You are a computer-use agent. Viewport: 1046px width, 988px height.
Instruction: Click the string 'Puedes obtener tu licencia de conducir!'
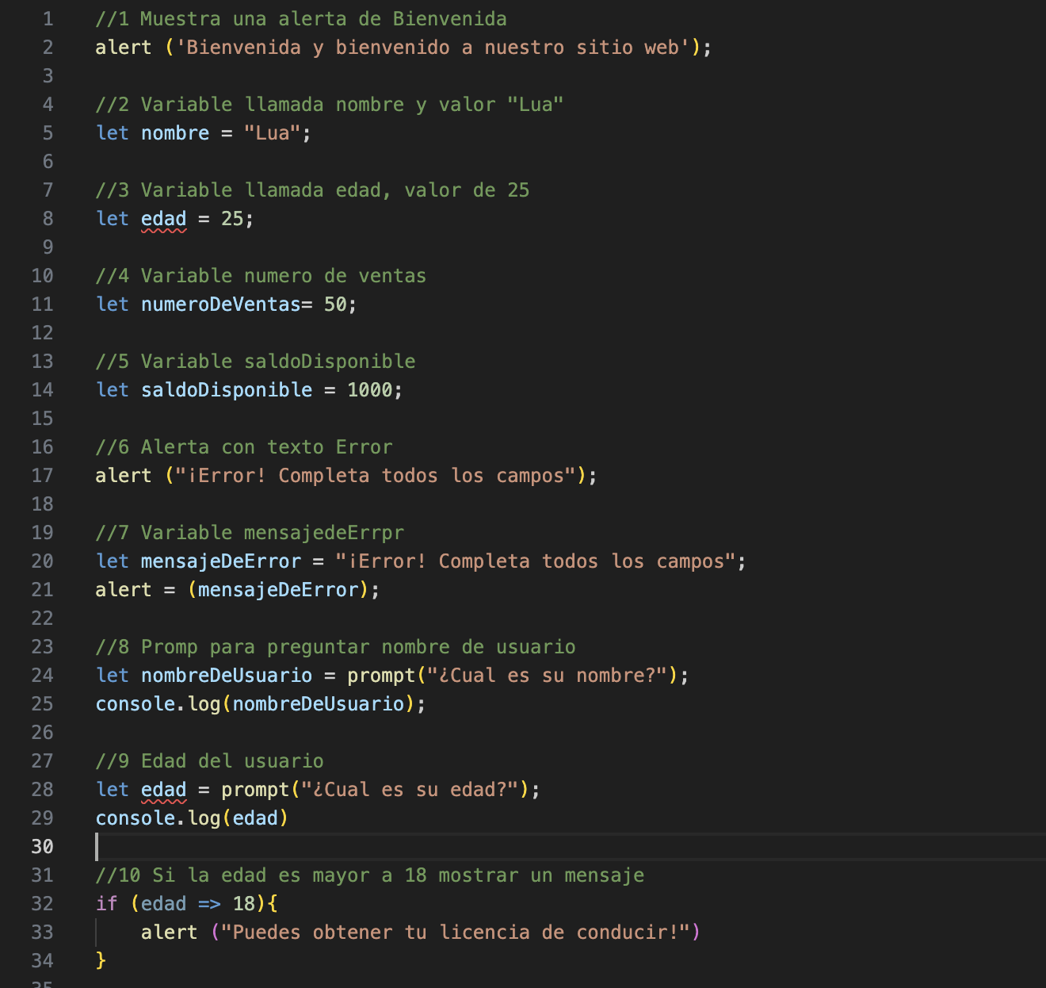click(x=456, y=932)
